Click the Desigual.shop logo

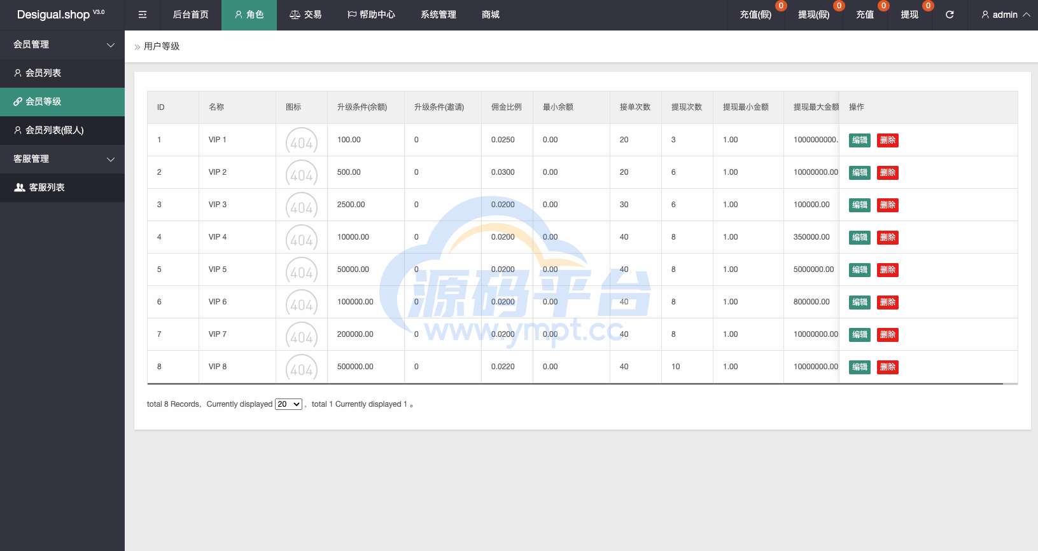[61, 15]
